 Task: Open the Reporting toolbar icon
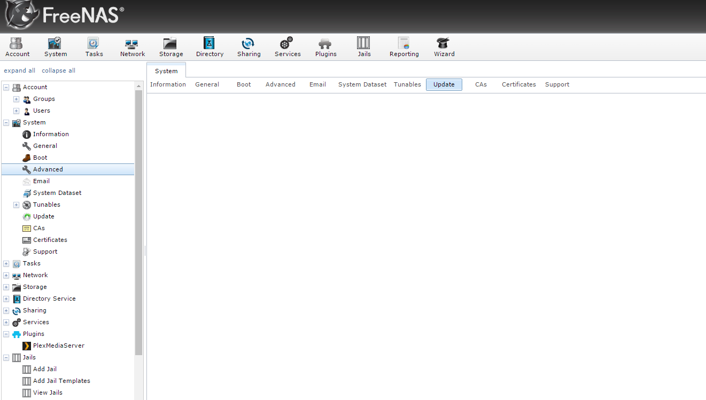pos(404,47)
